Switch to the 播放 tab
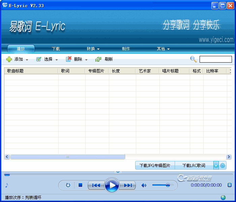 point(21,49)
